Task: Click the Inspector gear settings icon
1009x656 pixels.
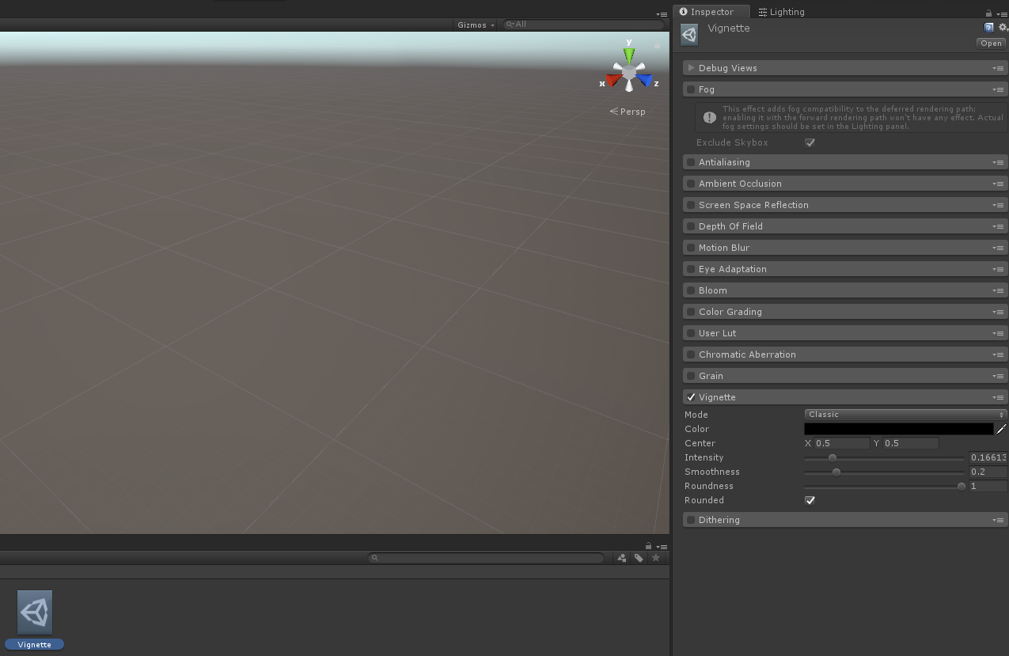Action: (x=1003, y=28)
